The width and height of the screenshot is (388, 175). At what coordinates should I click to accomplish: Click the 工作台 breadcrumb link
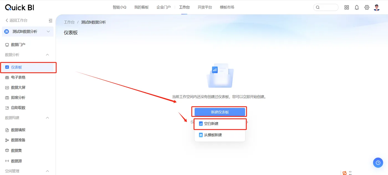pos(69,22)
